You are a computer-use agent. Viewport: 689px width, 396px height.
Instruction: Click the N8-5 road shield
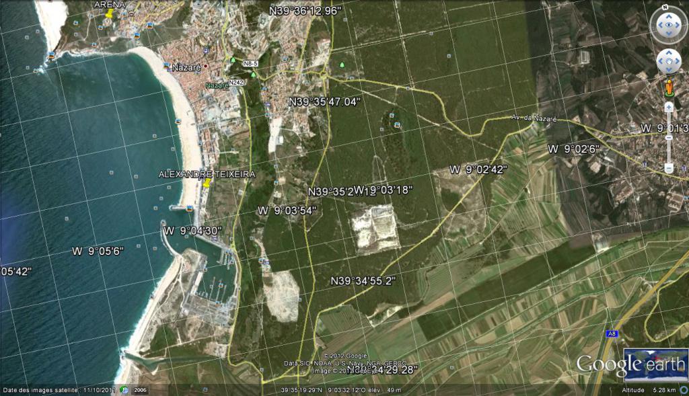tap(251, 63)
